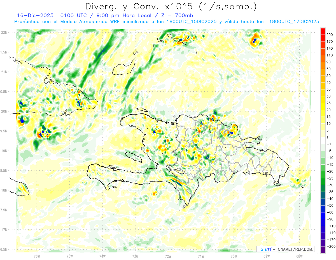Click the "76W" longitude label
The height and width of the screenshot is (260, 336).
[x=37, y=256]
